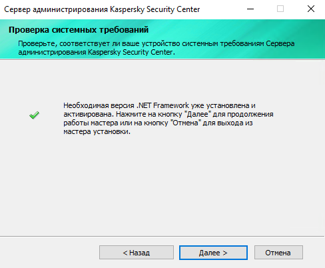Cancel the setup with Отмена
The width and height of the screenshot is (325, 268).
pyautogui.click(x=278, y=253)
